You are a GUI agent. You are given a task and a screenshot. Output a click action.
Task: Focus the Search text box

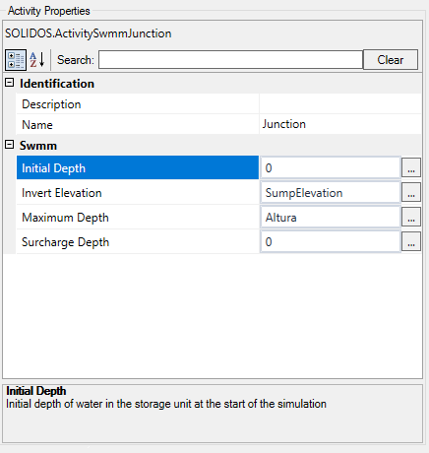(x=230, y=60)
